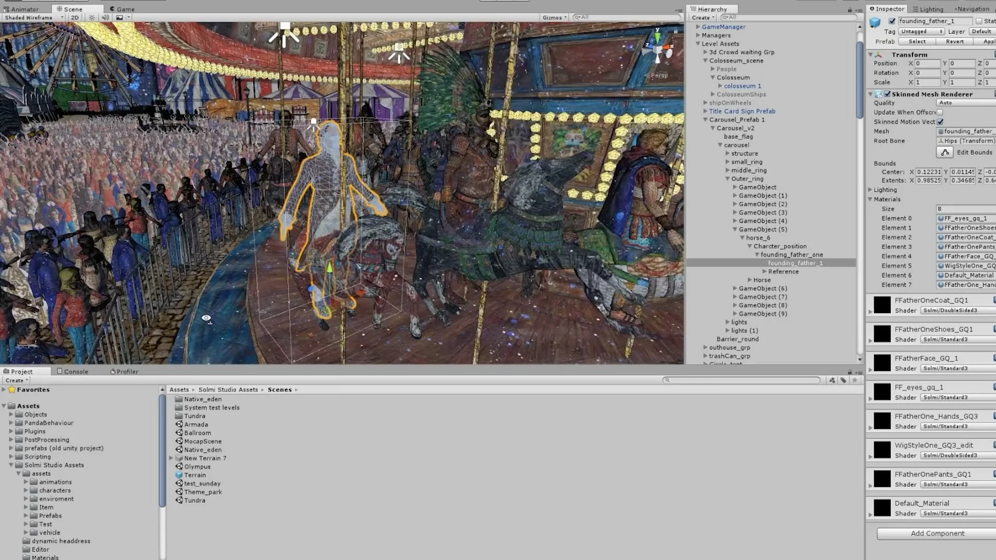Click FFatherOneCoat_GQ1 material preview swatch
996x560 pixels.
coord(882,305)
